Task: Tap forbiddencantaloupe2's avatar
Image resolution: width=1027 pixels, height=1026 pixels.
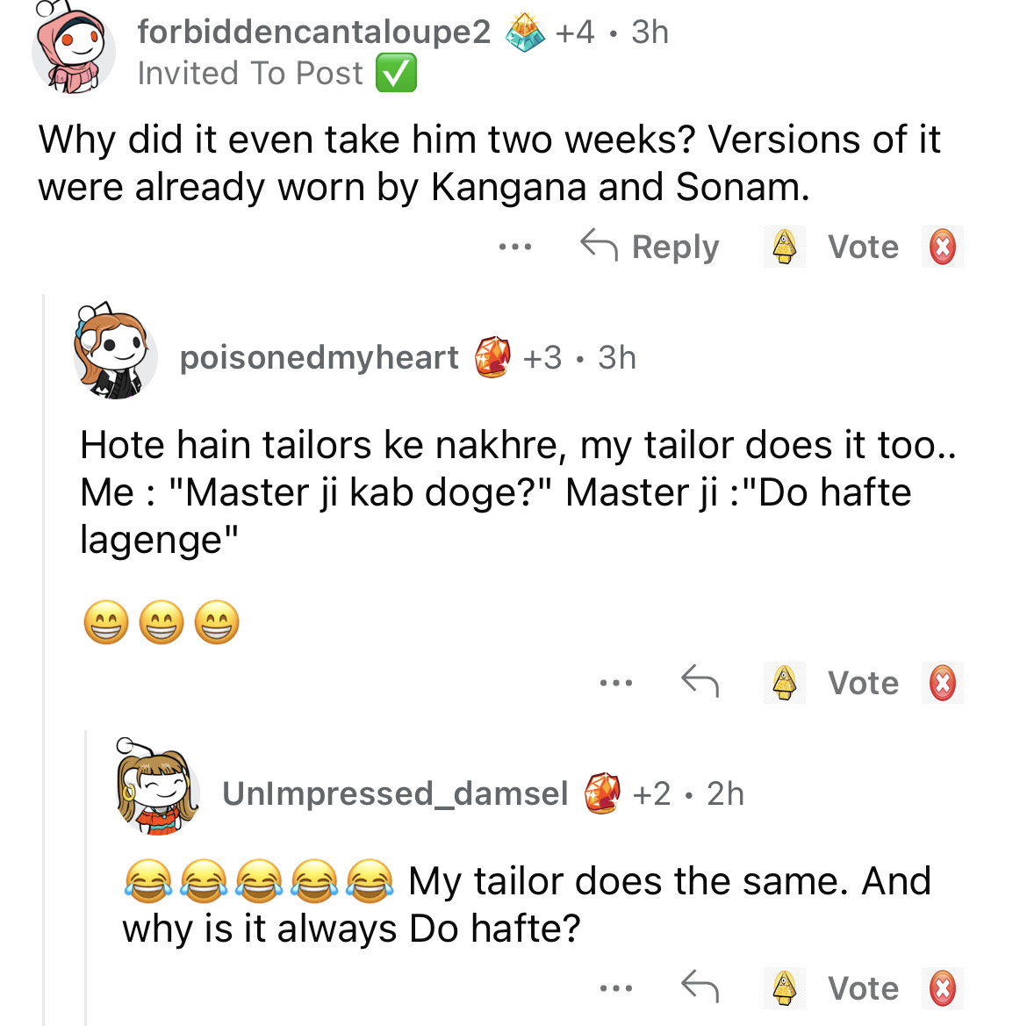Action: click(x=73, y=53)
